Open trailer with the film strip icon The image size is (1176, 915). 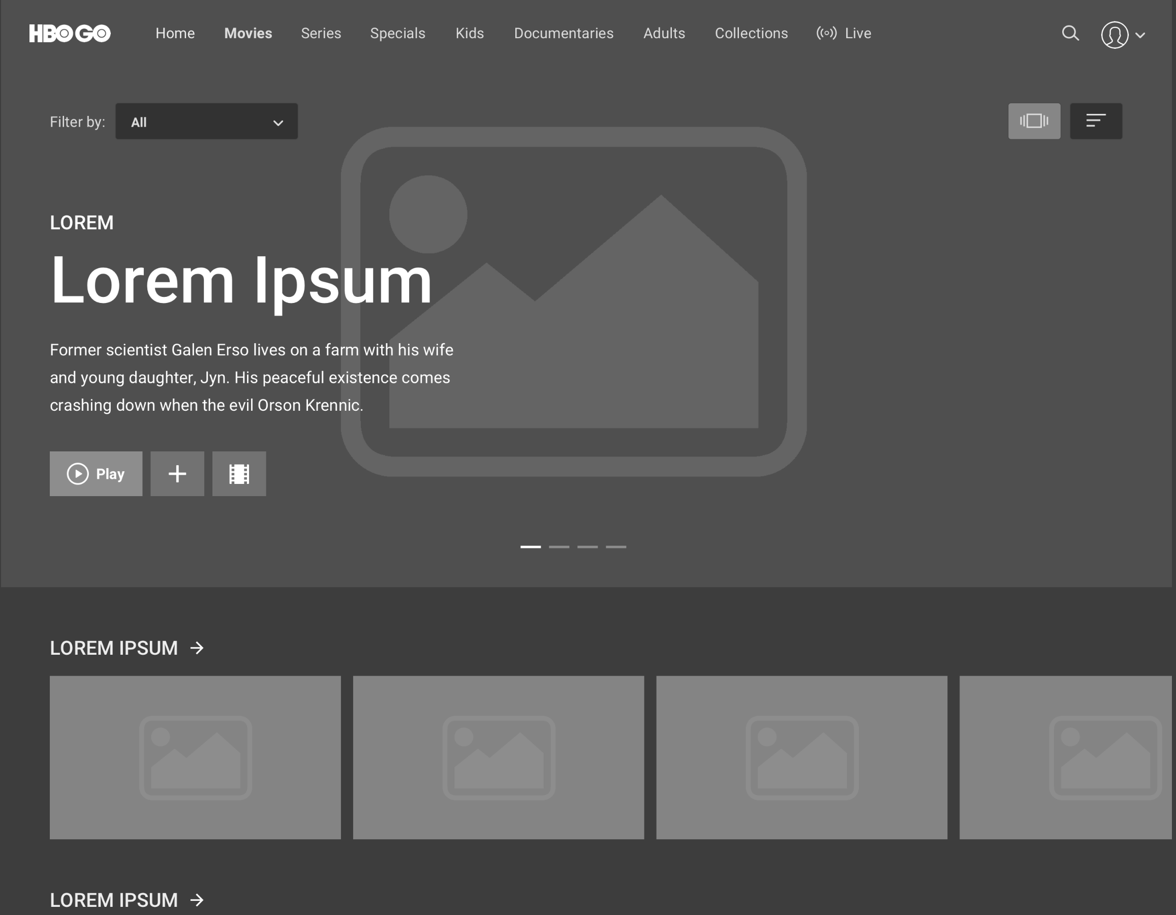tap(239, 474)
